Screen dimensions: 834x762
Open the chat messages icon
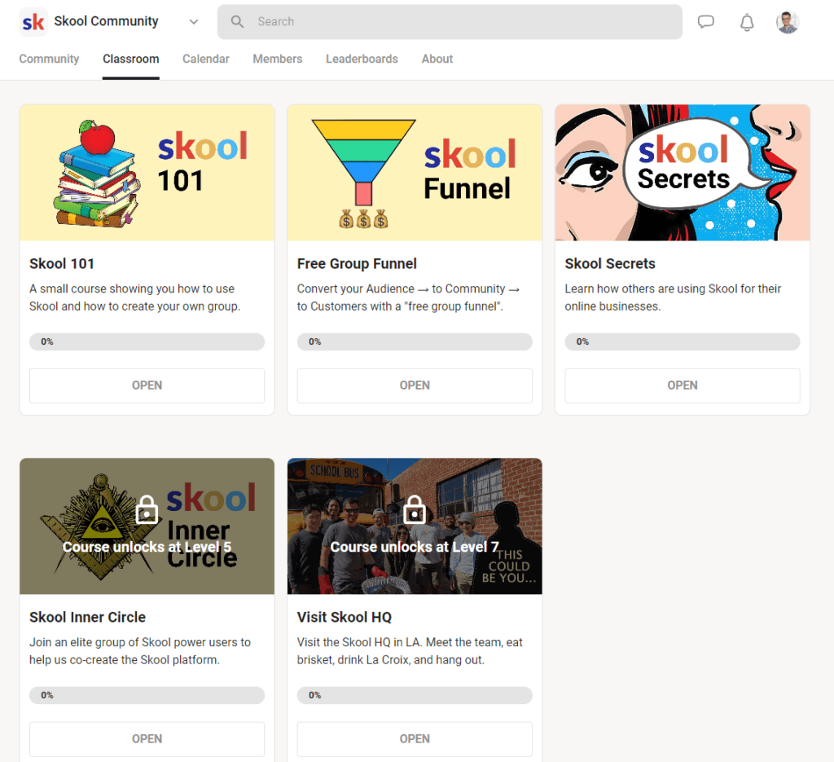pyautogui.click(x=705, y=22)
